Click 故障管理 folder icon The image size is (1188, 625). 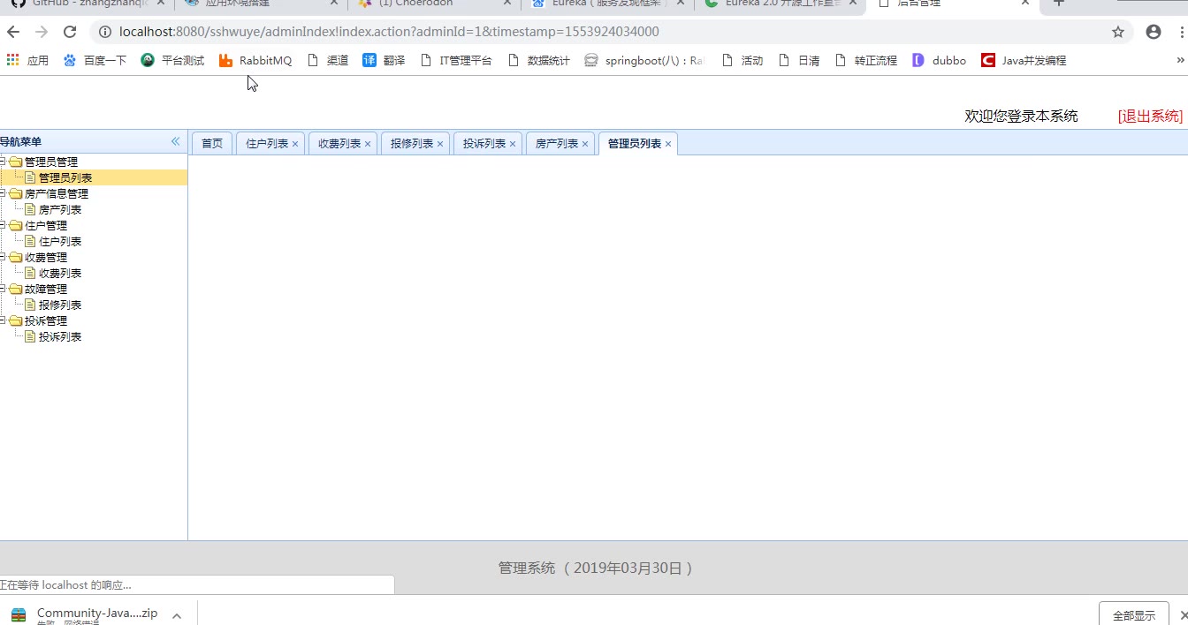tap(16, 289)
